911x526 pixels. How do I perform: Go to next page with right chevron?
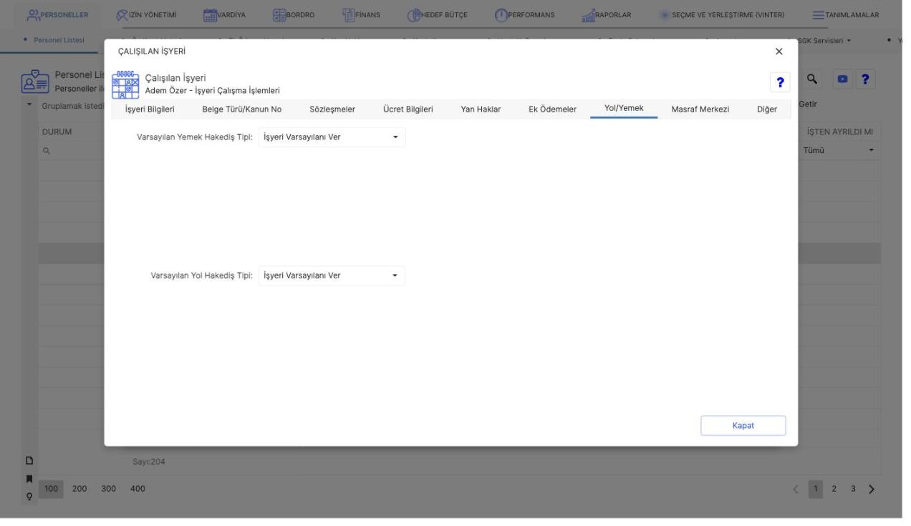(x=872, y=489)
